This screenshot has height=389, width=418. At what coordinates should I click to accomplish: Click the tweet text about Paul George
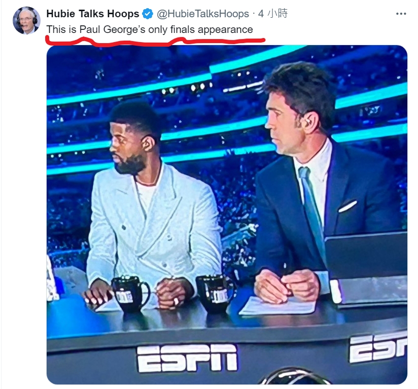pyautogui.click(x=150, y=29)
